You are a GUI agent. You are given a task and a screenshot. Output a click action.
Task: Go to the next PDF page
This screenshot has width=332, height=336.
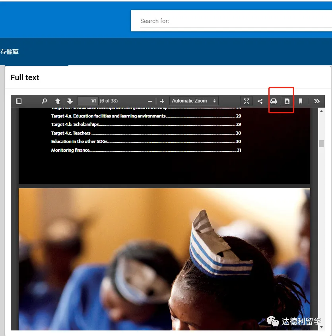pos(70,101)
